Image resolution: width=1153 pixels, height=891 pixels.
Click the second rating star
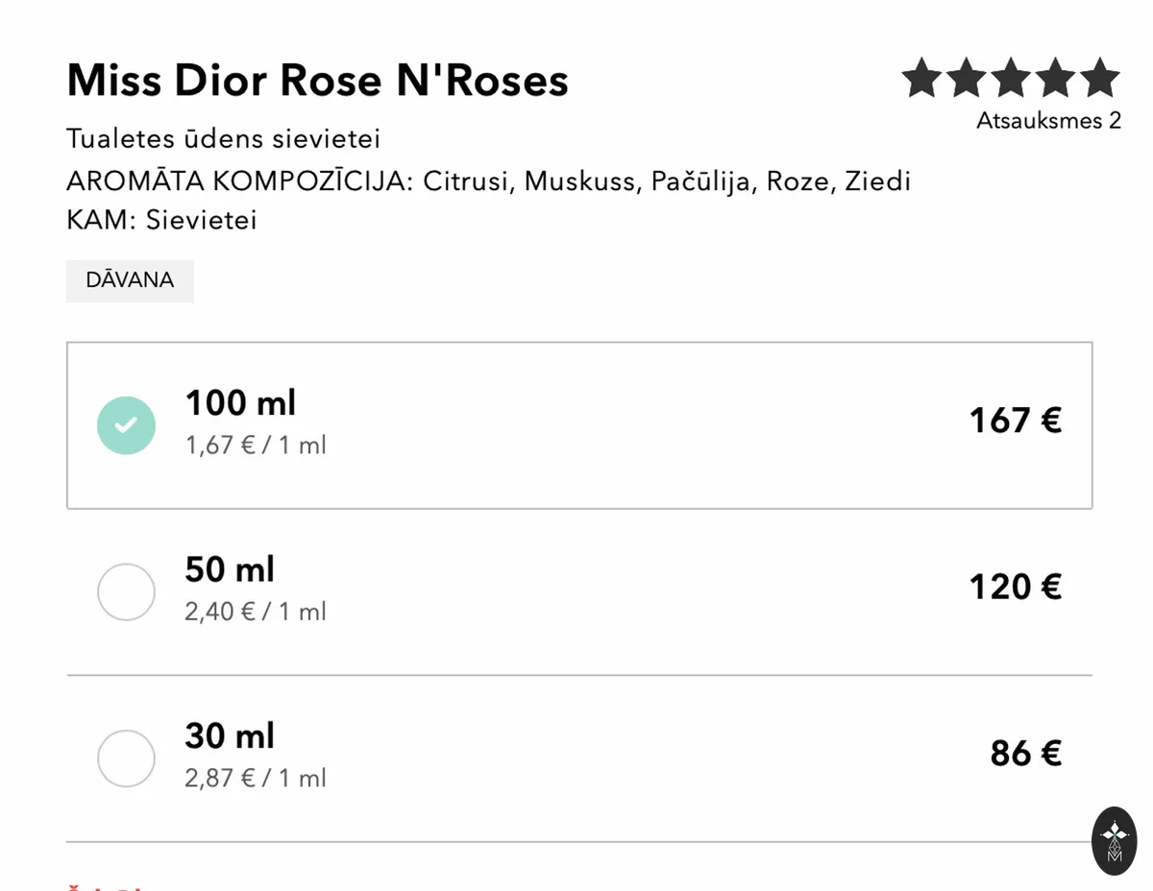[967, 78]
